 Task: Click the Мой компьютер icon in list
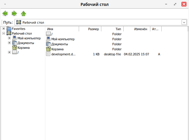(48, 39)
